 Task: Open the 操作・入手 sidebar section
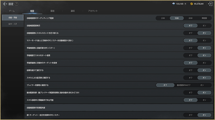13,24
